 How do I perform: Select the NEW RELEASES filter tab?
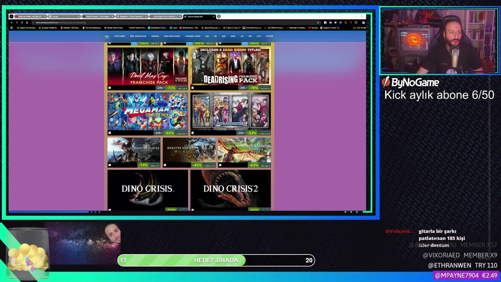(x=172, y=36)
